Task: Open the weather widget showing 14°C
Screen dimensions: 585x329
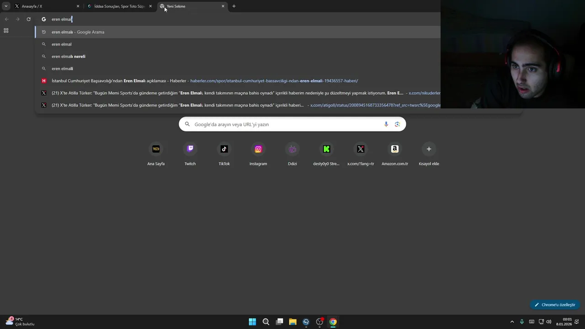Action: pos(21,322)
